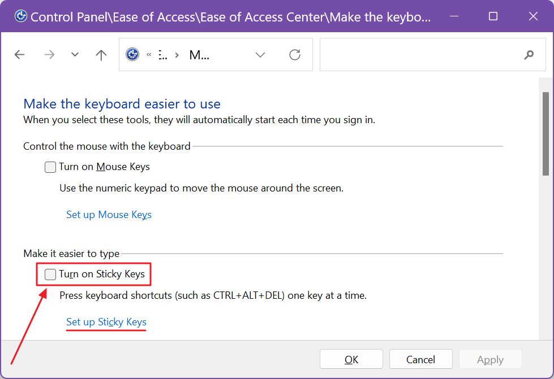The width and height of the screenshot is (554, 379).
Task: Click the breadcrumb chevron after the ellipsis
Action: point(177,54)
